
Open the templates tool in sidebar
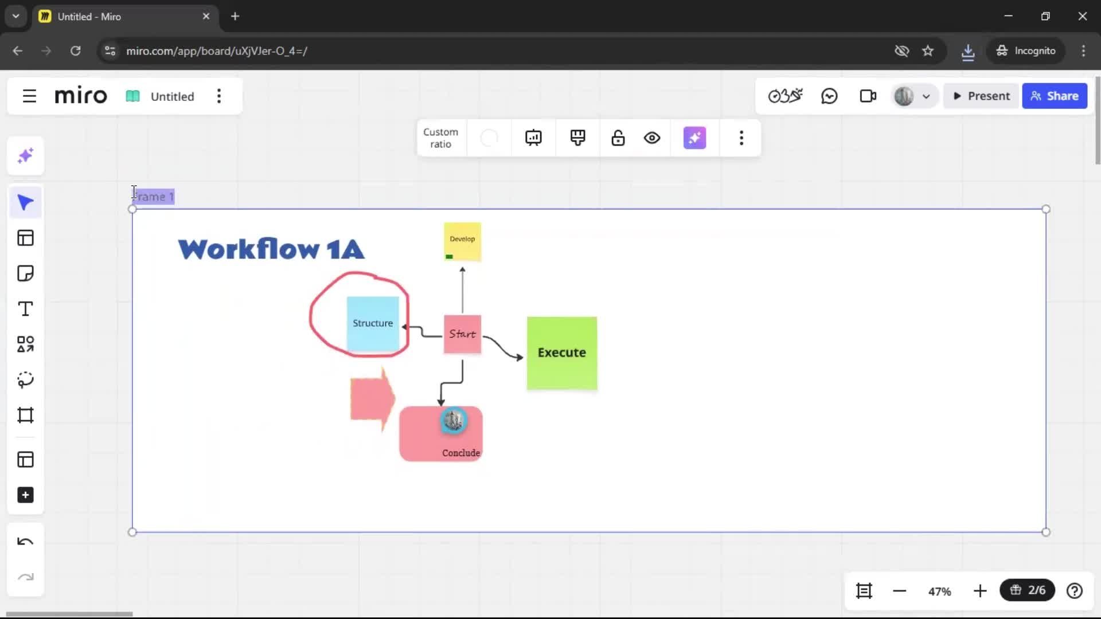coord(25,238)
